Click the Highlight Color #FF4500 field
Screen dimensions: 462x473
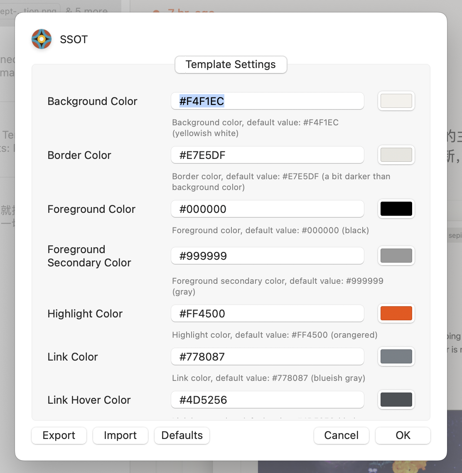pos(267,313)
